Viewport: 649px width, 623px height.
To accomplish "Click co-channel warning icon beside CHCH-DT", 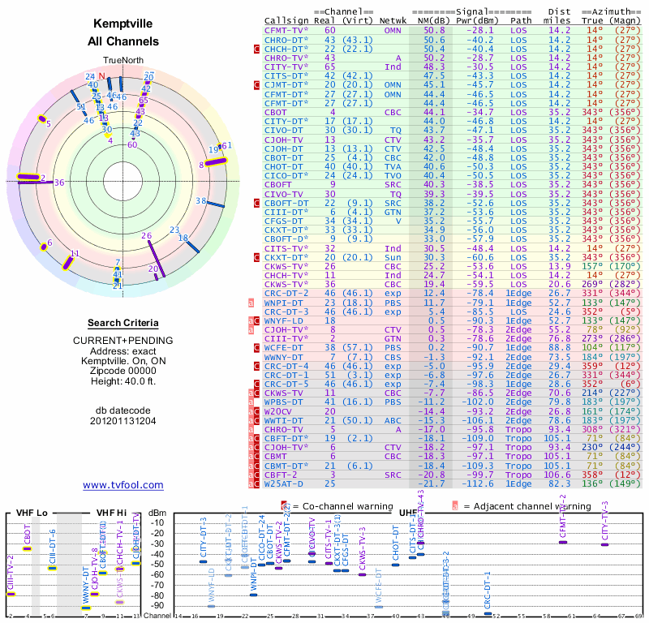I will [257, 49].
